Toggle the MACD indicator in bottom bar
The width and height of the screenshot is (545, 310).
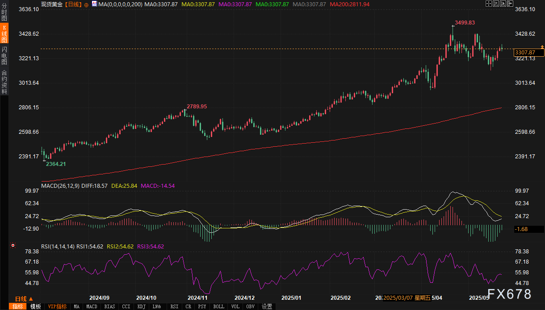[x=92, y=306]
